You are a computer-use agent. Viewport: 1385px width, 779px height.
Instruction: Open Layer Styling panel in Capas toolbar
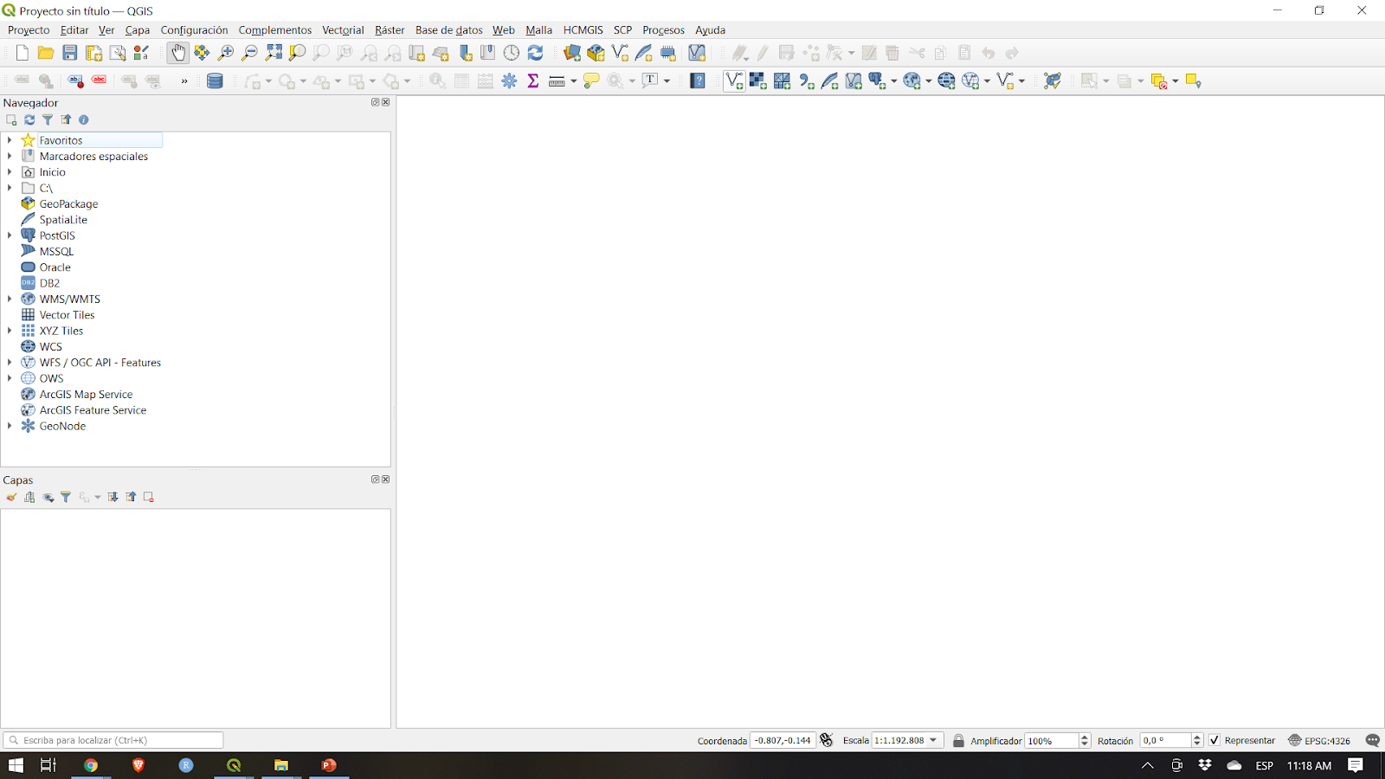click(x=11, y=497)
